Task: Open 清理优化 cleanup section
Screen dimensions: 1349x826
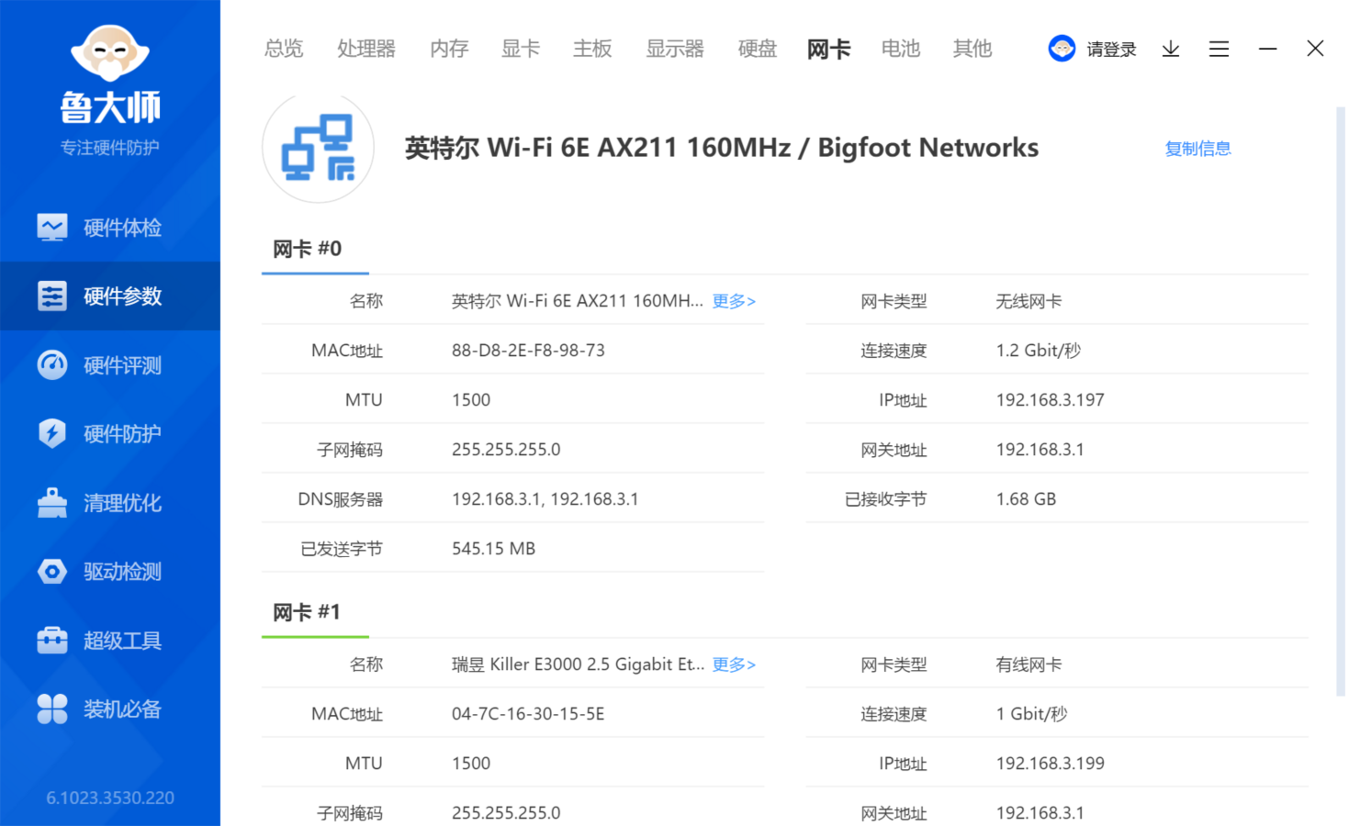Action: click(110, 503)
